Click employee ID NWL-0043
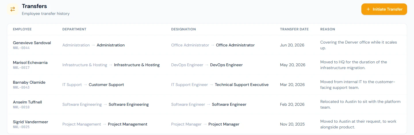Viewport: 414px width, 135px height. pos(21,87)
